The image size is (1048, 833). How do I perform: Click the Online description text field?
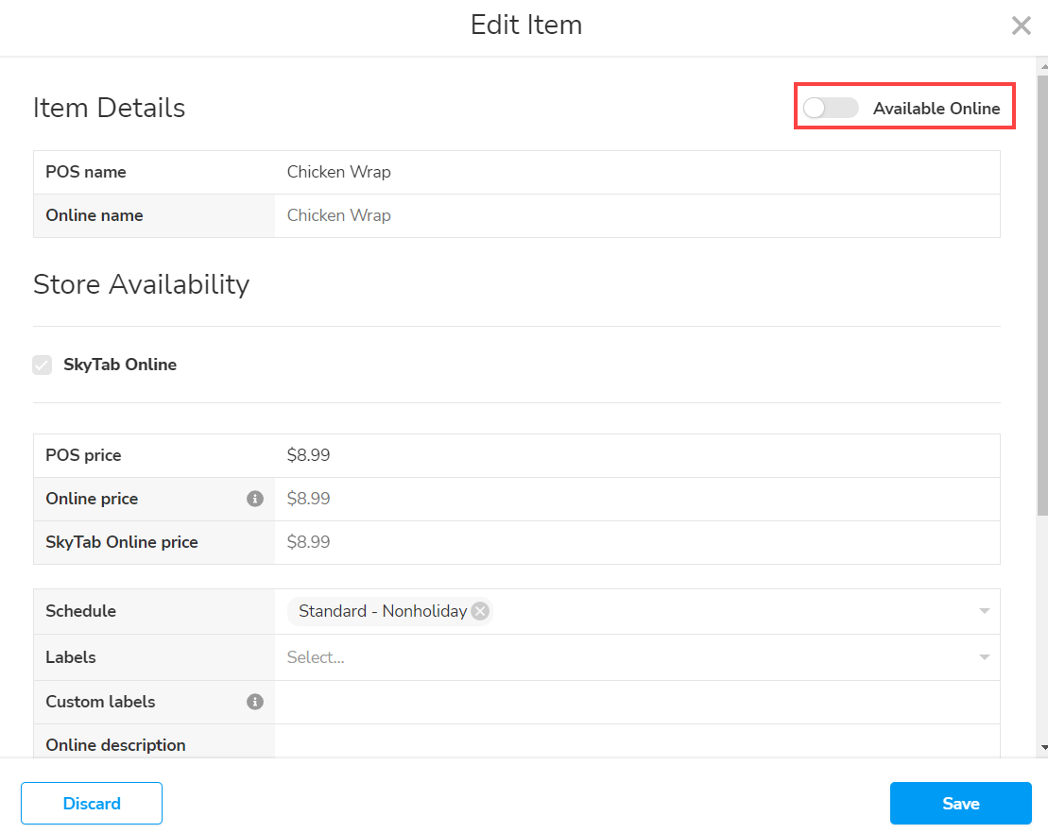coord(637,743)
